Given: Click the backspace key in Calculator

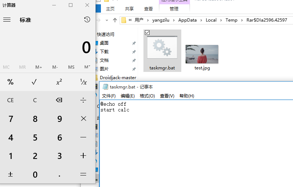Looking at the screenshot, I should [x=59, y=100].
